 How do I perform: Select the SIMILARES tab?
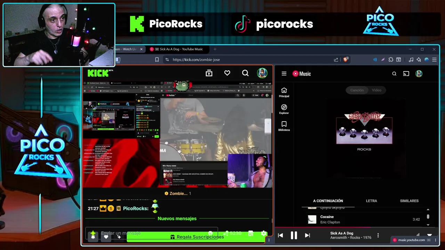(409, 201)
